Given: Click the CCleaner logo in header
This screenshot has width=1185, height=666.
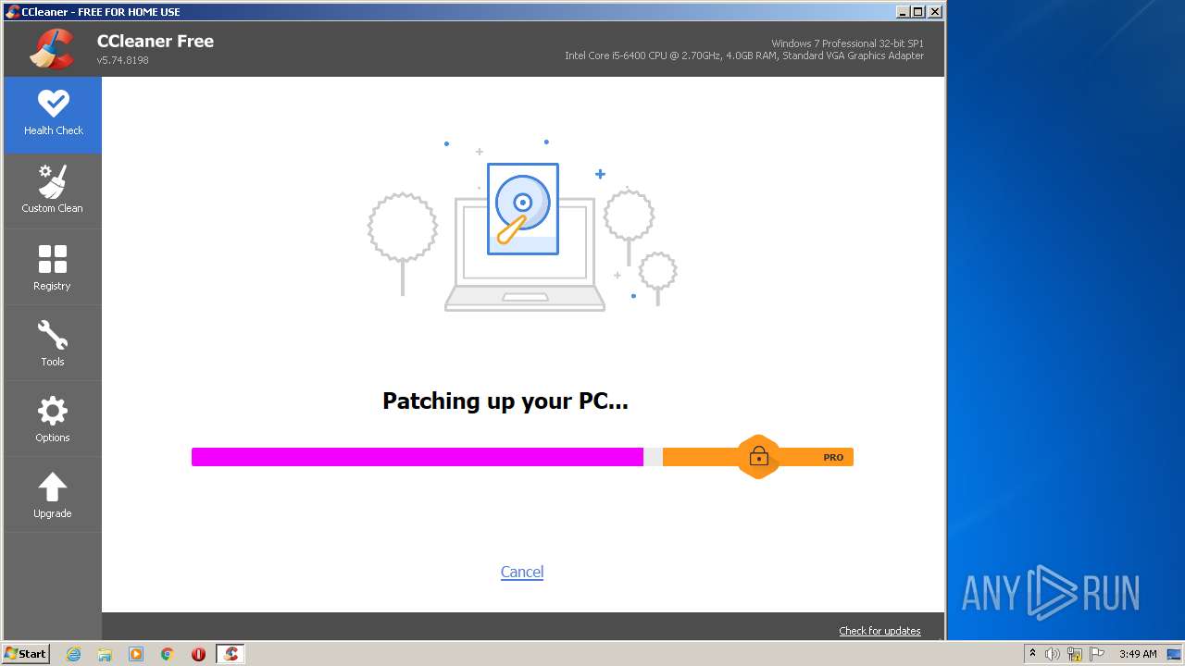Looking at the screenshot, I should (51, 49).
